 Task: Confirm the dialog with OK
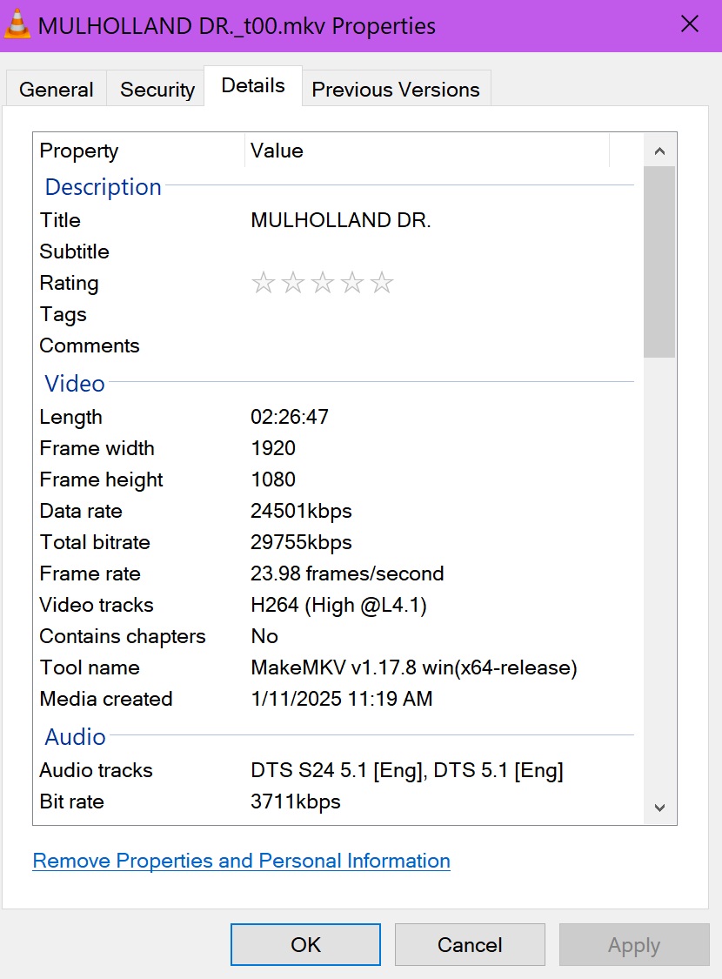[x=306, y=945]
